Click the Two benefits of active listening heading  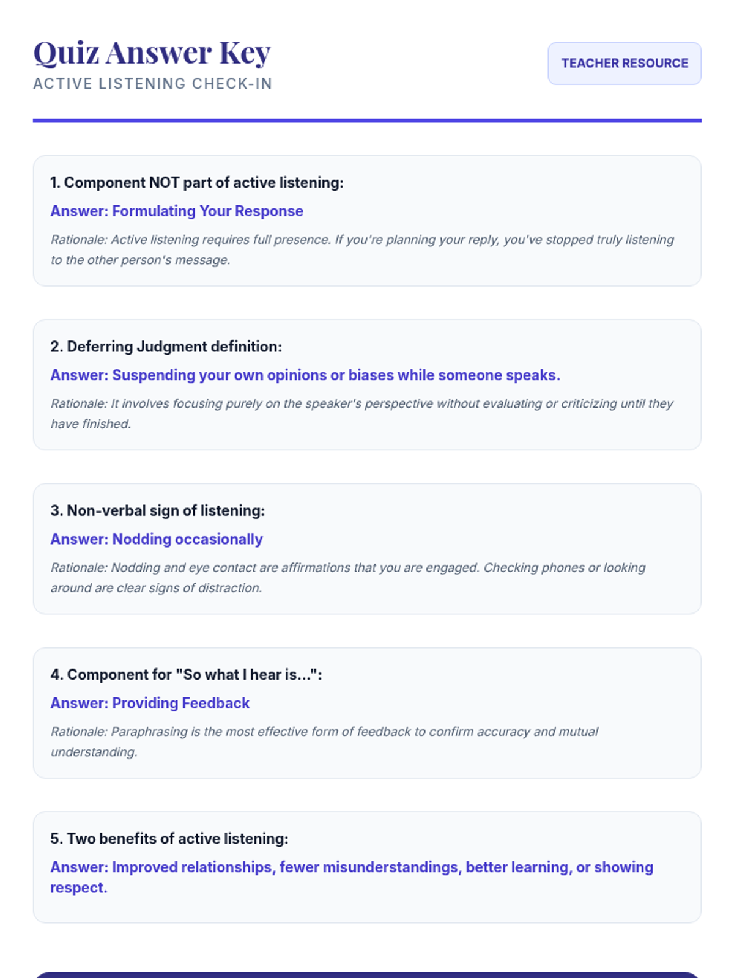pos(169,839)
